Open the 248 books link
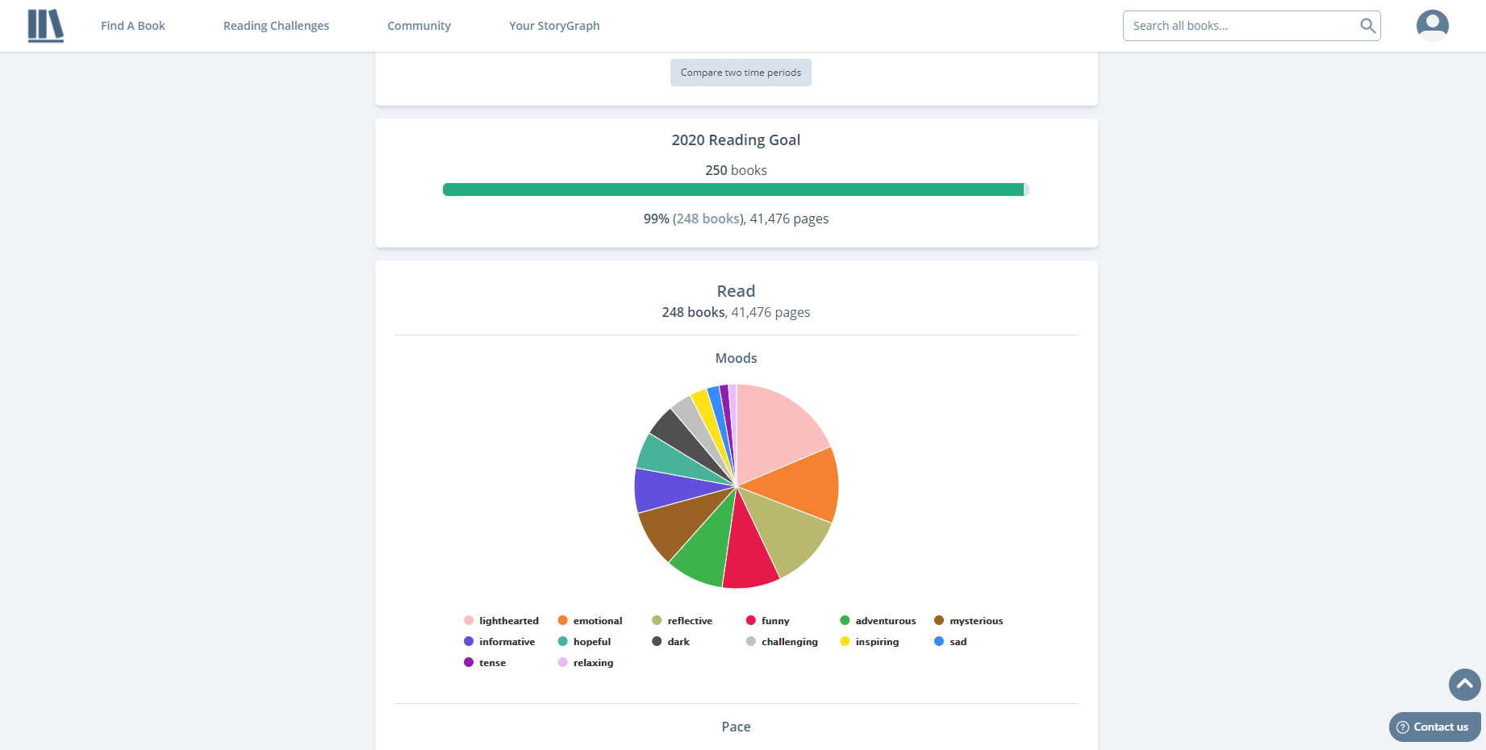Screen dimensions: 1486x750 tap(708, 218)
